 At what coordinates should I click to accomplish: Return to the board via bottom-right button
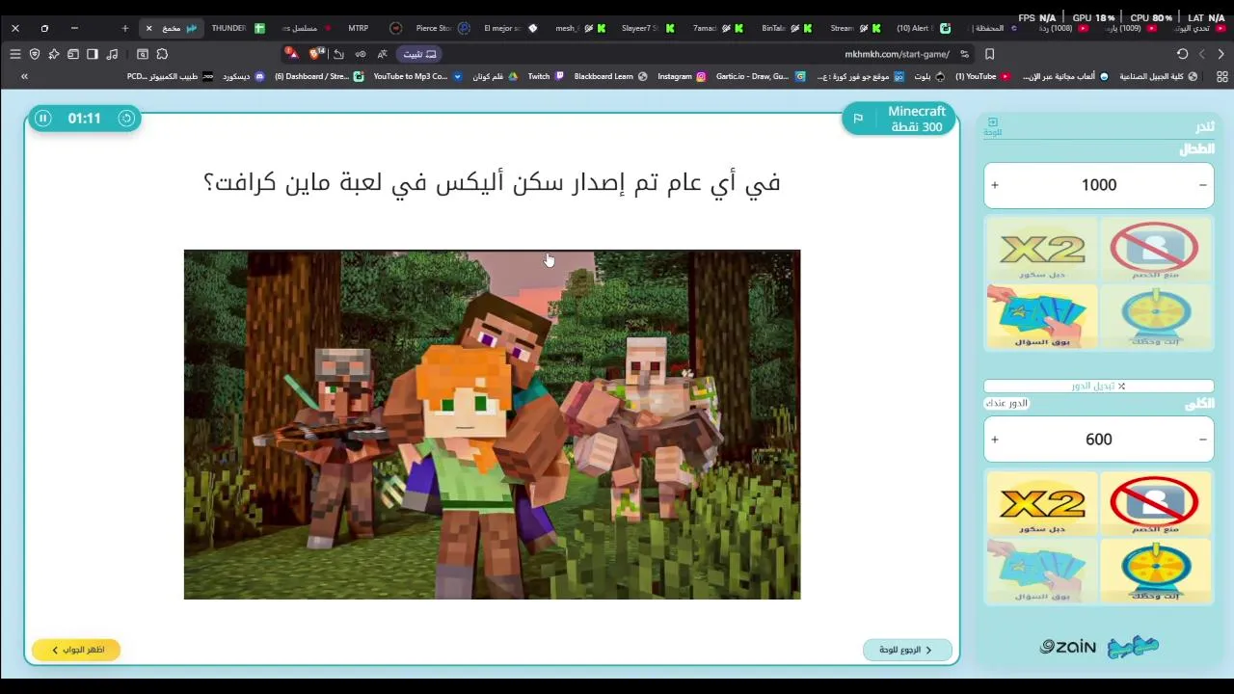[907, 650]
